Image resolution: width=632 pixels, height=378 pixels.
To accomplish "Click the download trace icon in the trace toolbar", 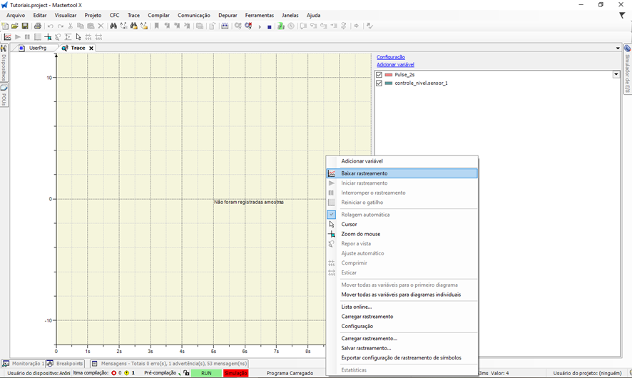I will click(7, 37).
